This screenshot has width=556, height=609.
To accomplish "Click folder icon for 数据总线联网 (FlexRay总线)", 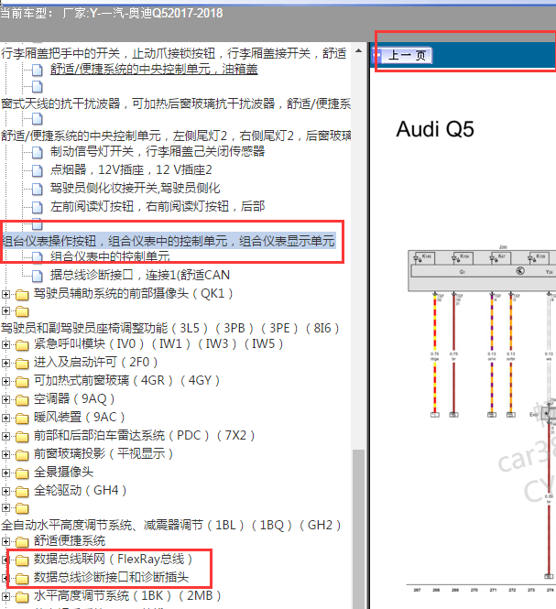I will 22,560.
